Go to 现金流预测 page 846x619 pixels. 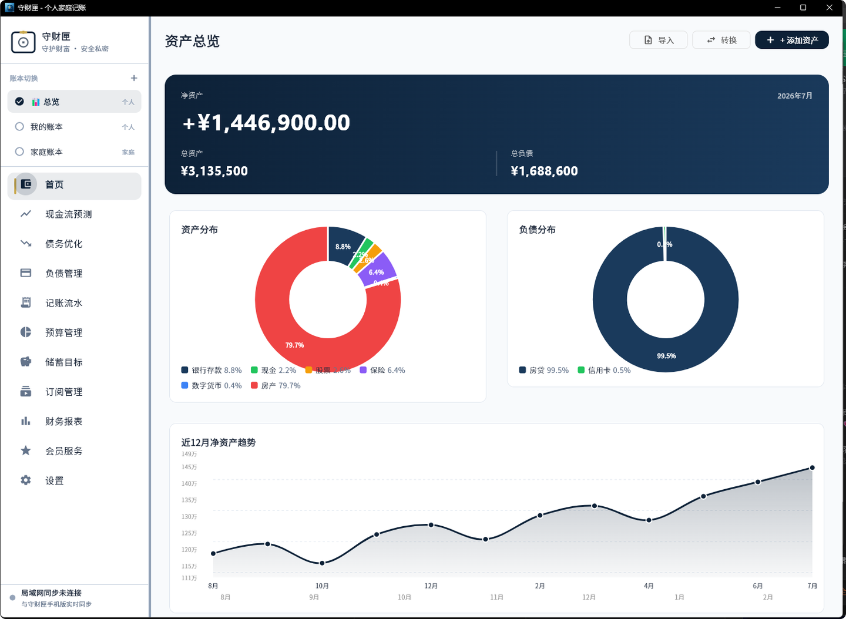click(69, 214)
